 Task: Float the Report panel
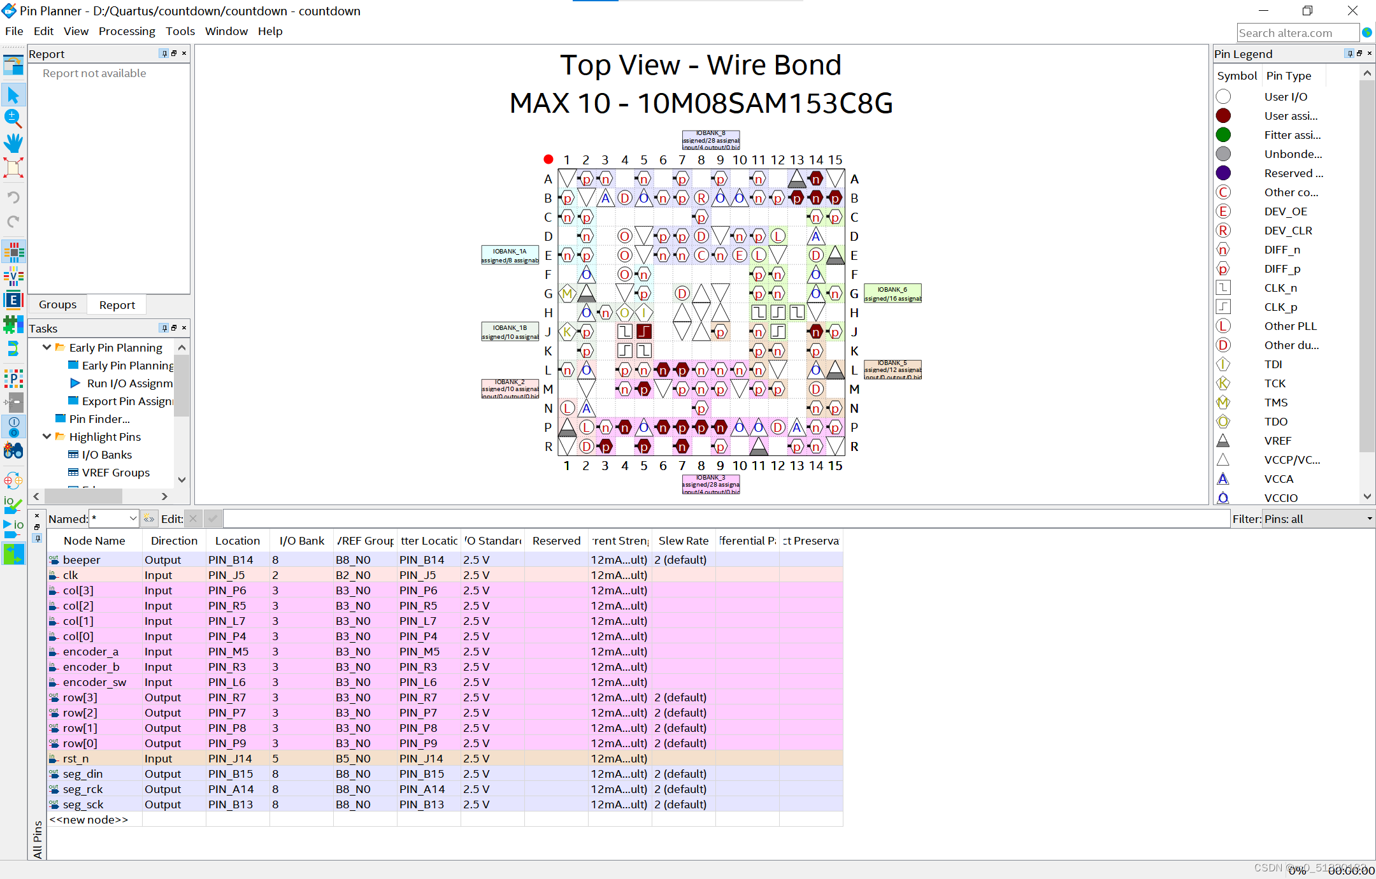(174, 54)
